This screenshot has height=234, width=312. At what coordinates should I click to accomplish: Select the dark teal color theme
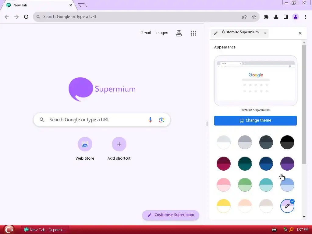pyautogui.click(x=245, y=164)
